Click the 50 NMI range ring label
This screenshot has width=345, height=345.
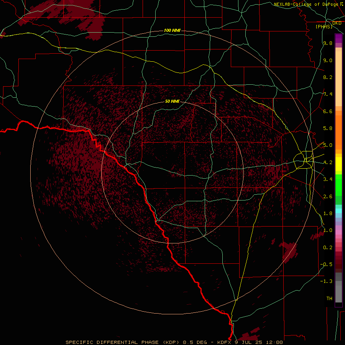tap(172, 101)
